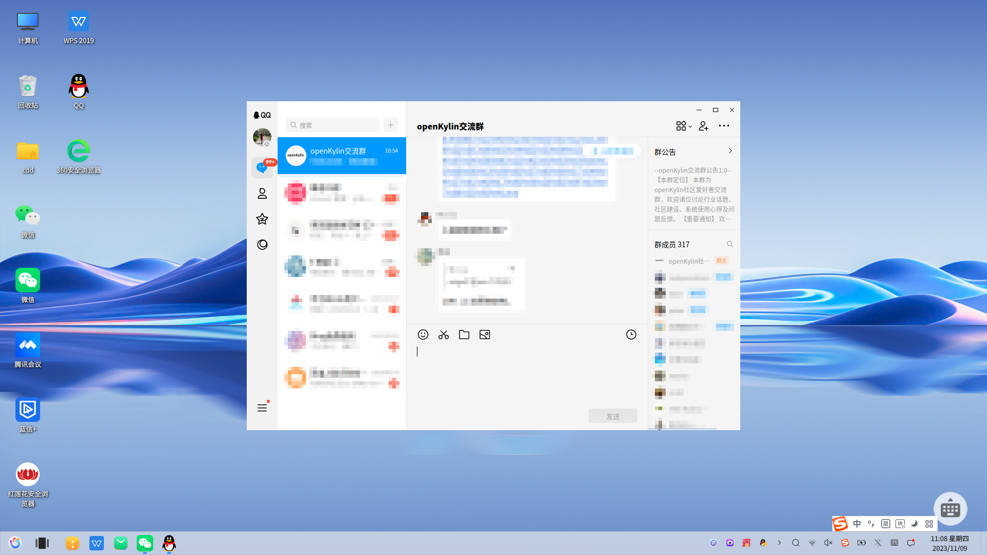This screenshot has height=555, width=987.
Task: Click the 搜索 search input field
Action: pos(333,125)
